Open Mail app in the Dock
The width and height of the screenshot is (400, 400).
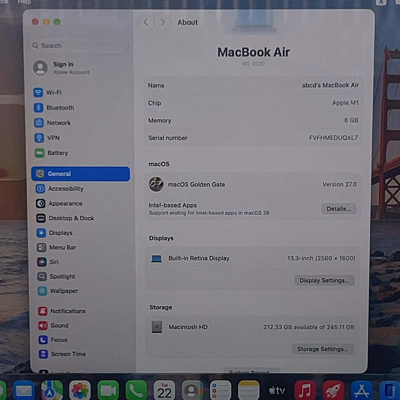(24, 391)
